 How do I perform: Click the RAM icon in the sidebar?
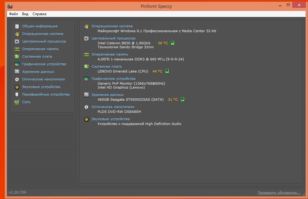(17, 49)
